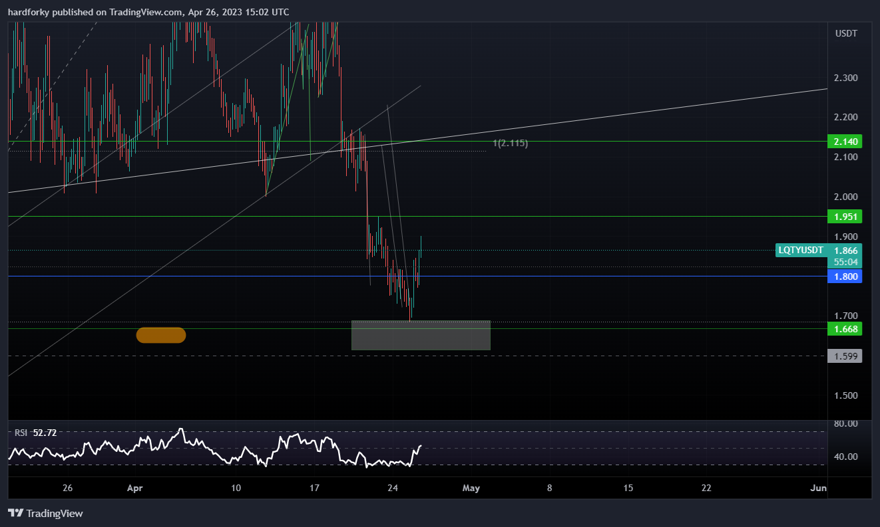
Task: Click the 24 date axis label
Action: click(393, 488)
